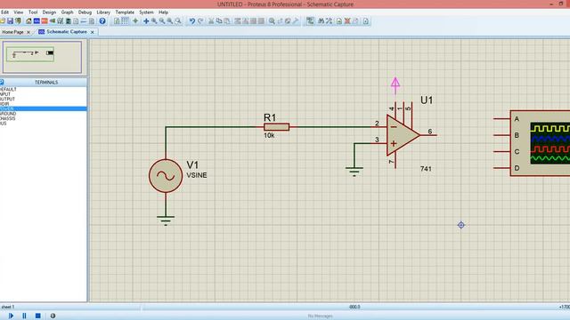The height and width of the screenshot is (320, 570).
Task: Open the help question mark icon
Action: tap(102, 21)
